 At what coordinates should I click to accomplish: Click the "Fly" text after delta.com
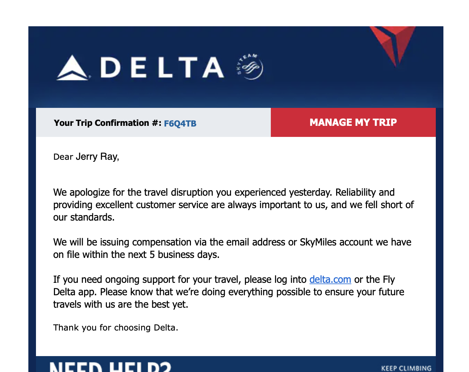pos(389,279)
